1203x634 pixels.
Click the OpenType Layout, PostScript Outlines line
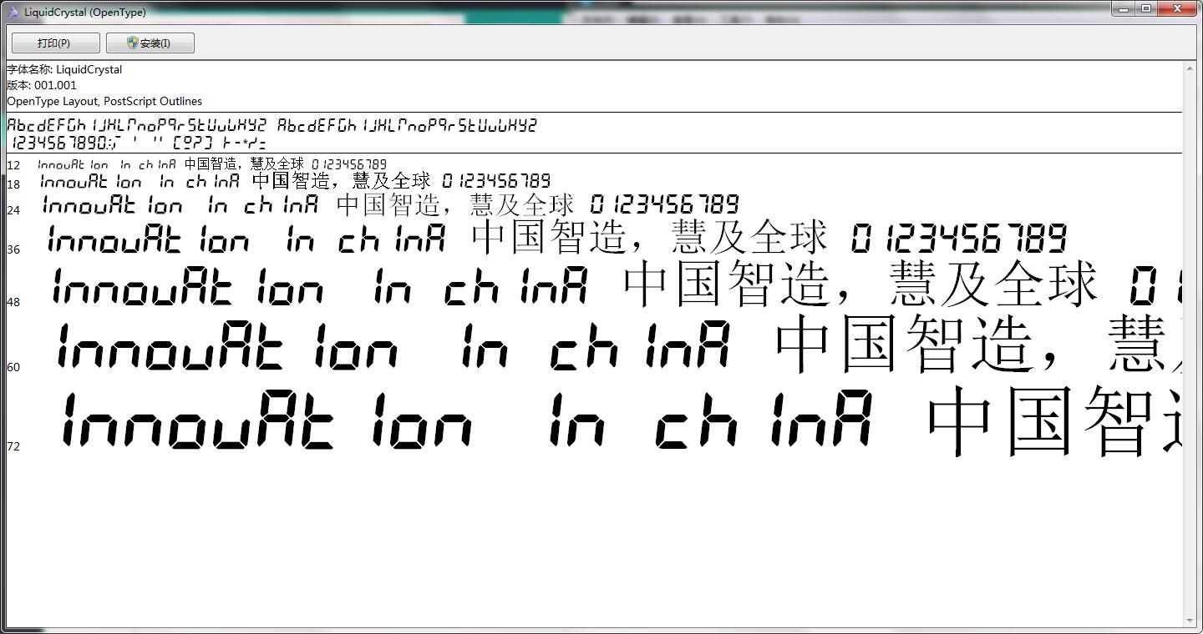(x=104, y=101)
